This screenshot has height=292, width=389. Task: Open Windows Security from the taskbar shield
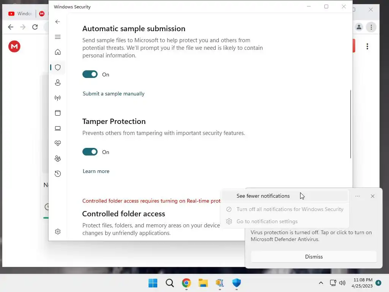(x=236, y=283)
